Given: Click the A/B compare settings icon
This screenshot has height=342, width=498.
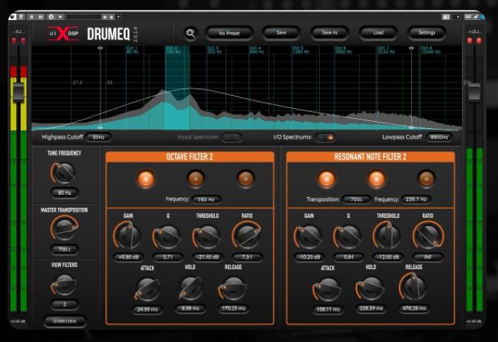Looking at the screenshot, I should point(21,17).
